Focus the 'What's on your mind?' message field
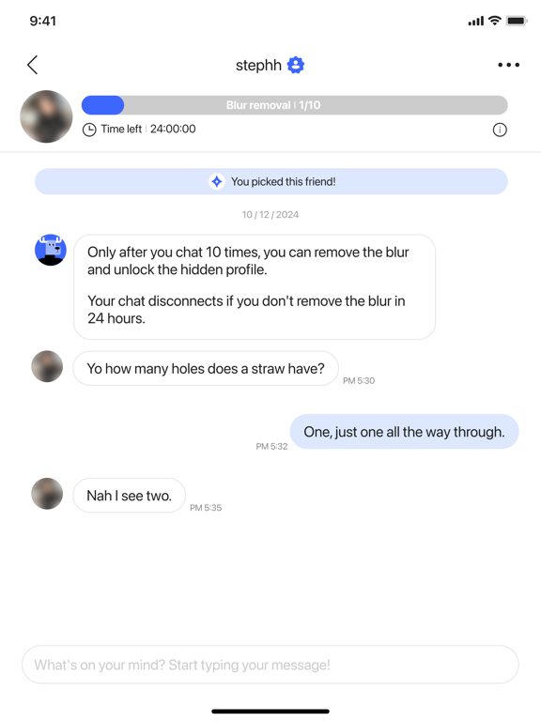Viewport: 541px width, 721px height. pos(270,665)
